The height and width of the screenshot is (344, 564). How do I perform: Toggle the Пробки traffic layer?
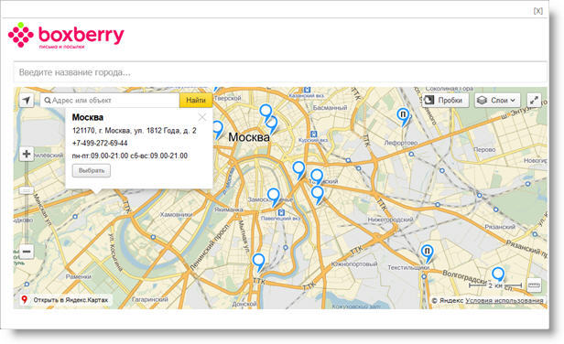(x=445, y=101)
